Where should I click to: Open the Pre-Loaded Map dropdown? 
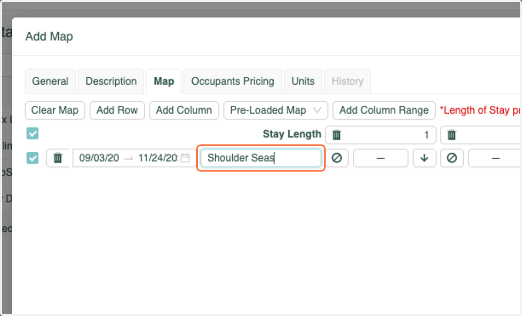(276, 110)
